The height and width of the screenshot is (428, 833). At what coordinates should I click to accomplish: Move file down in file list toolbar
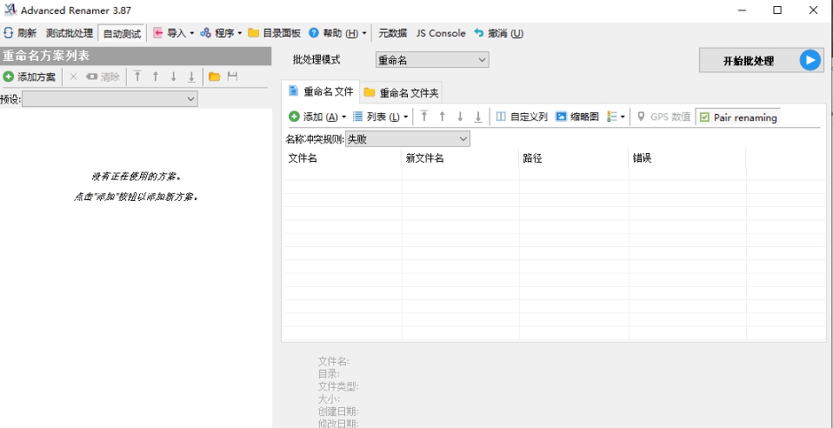coord(460,117)
